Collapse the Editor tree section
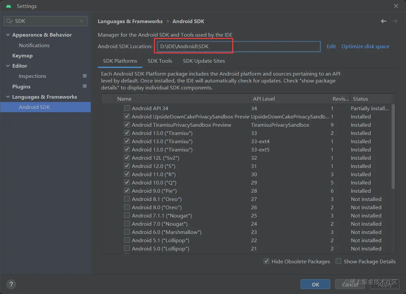This screenshot has height=294, width=406. click(8, 66)
